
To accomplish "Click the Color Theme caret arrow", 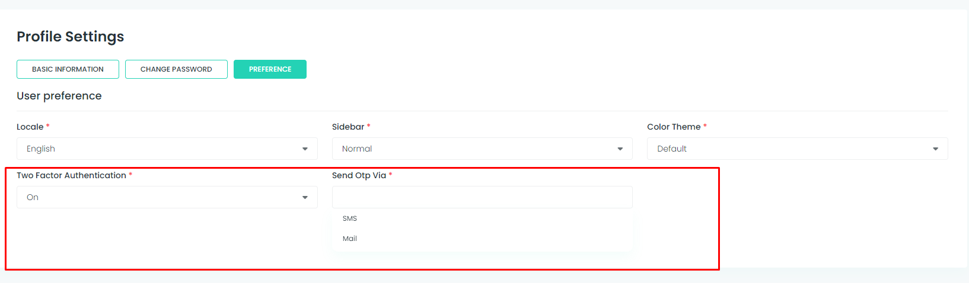I will pos(935,149).
